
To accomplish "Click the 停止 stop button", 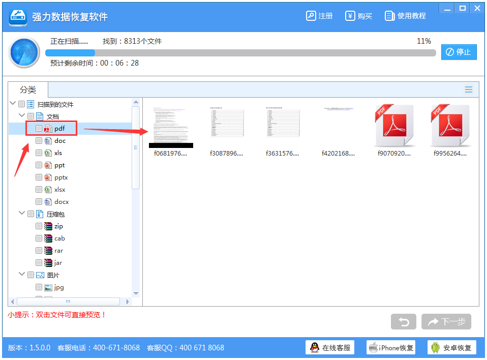I will click(x=459, y=51).
